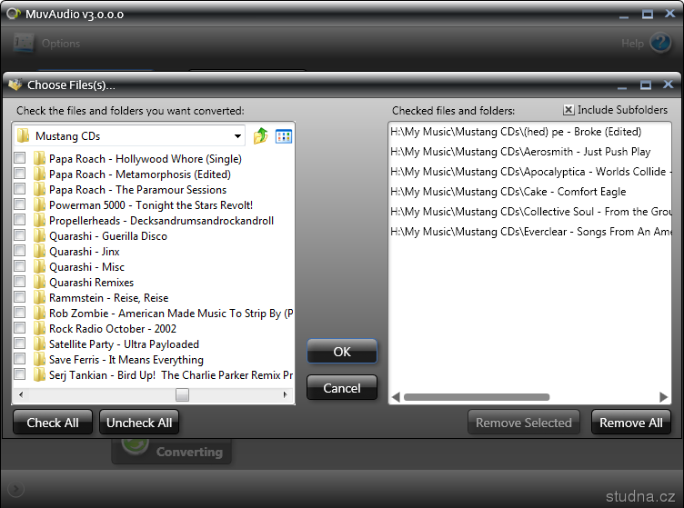Click Remove Selected button
The width and height of the screenshot is (684, 508).
524,423
